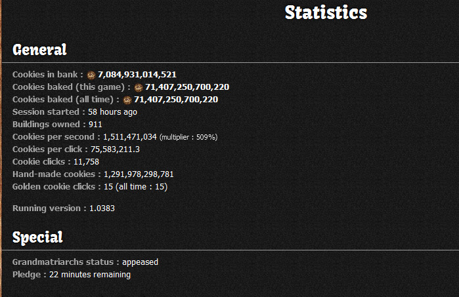Click the cookies baked all time amount
This screenshot has width=459, height=297.
(176, 100)
